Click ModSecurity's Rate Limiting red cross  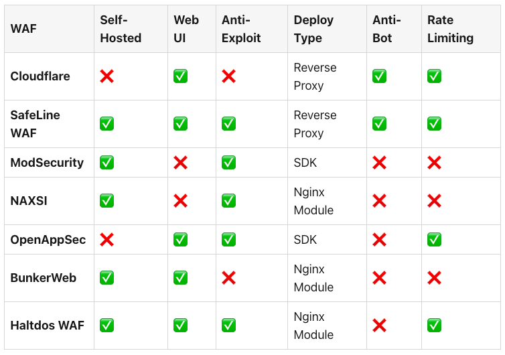click(434, 163)
